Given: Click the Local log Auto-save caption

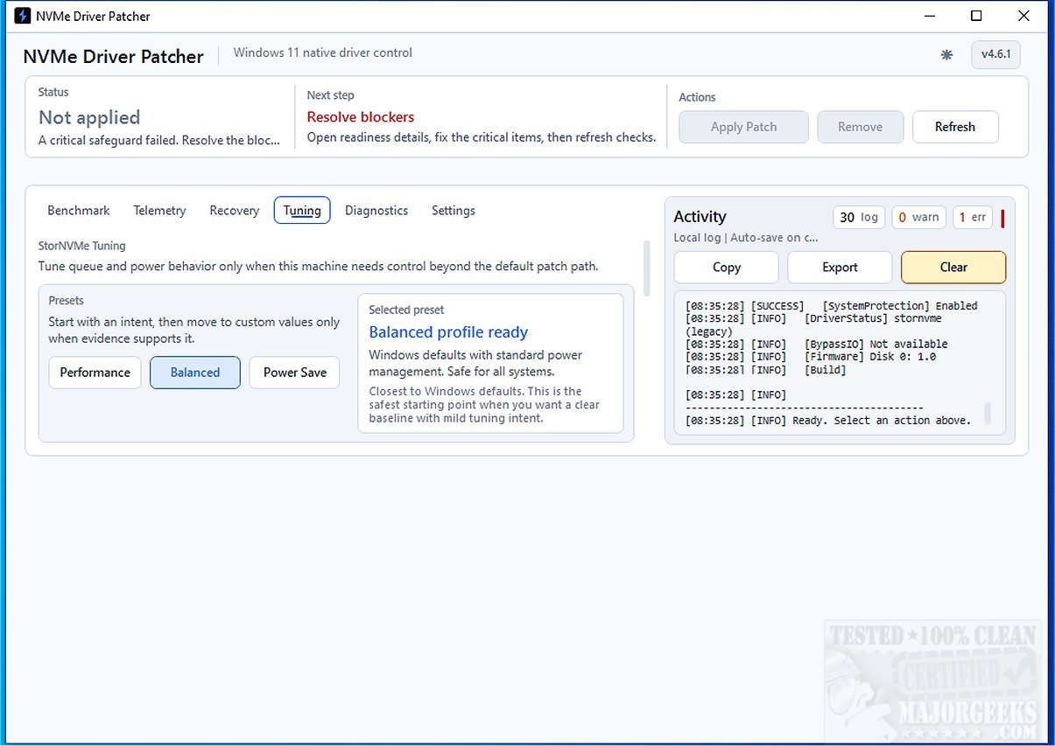Looking at the screenshot, I should click(746, 237).
